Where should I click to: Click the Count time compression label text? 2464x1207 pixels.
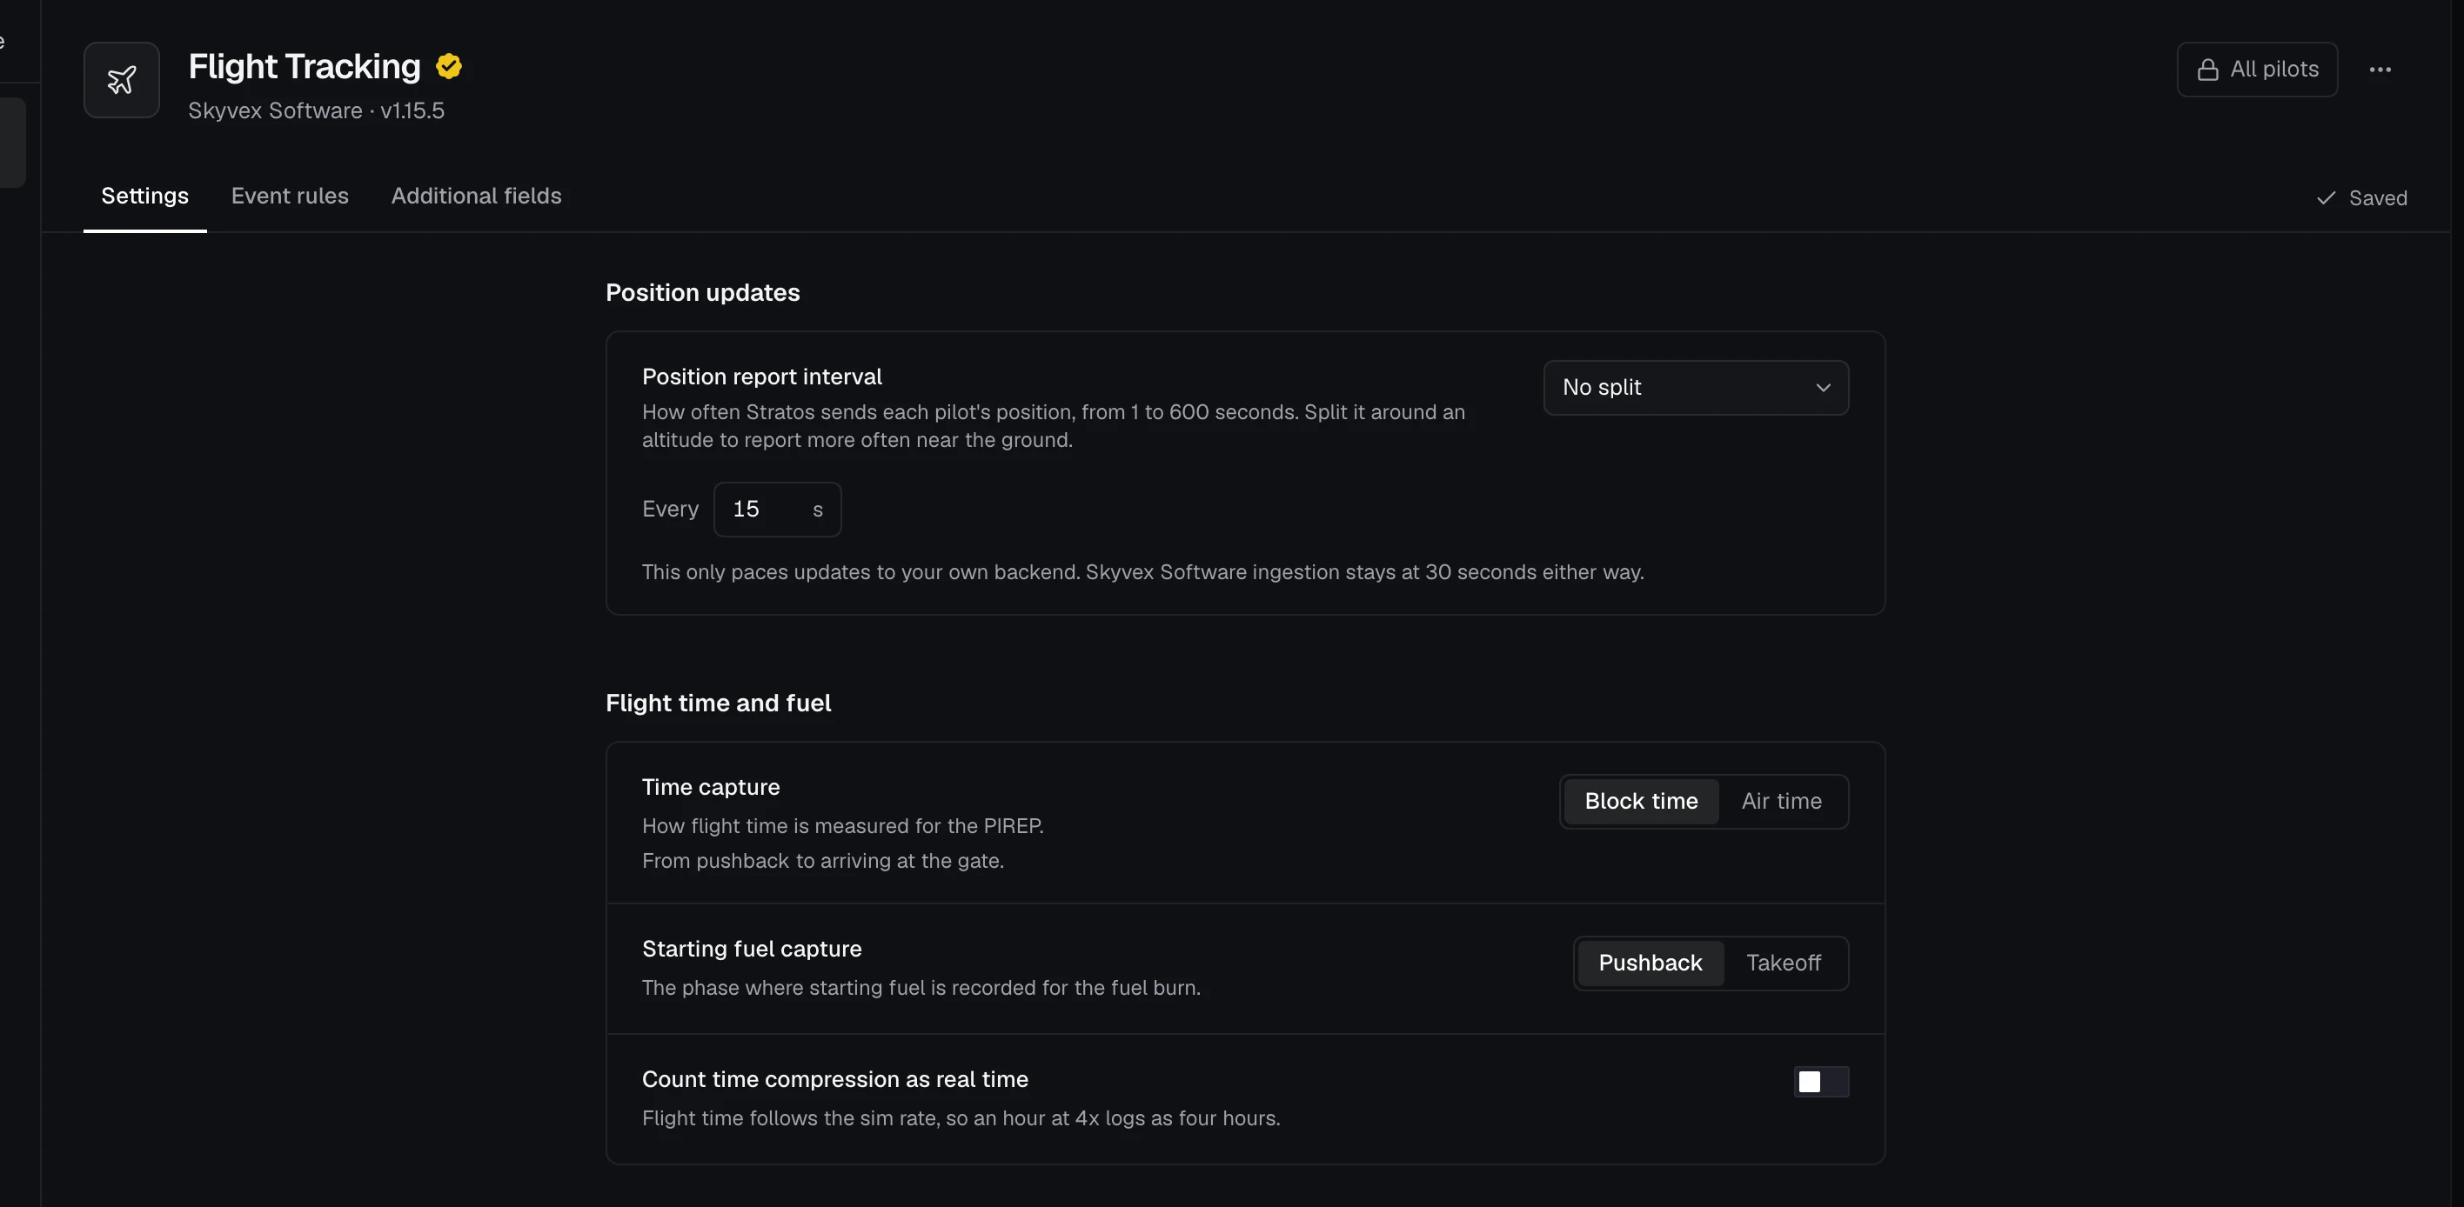point(835,1079)
